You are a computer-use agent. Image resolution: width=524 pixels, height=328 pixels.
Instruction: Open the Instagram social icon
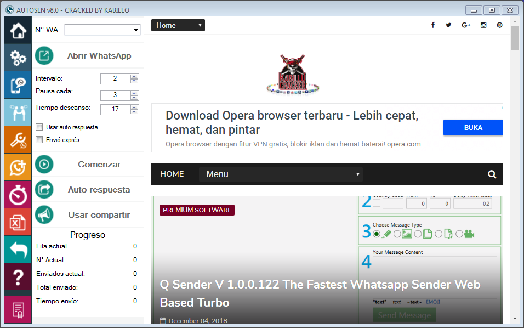483,25
